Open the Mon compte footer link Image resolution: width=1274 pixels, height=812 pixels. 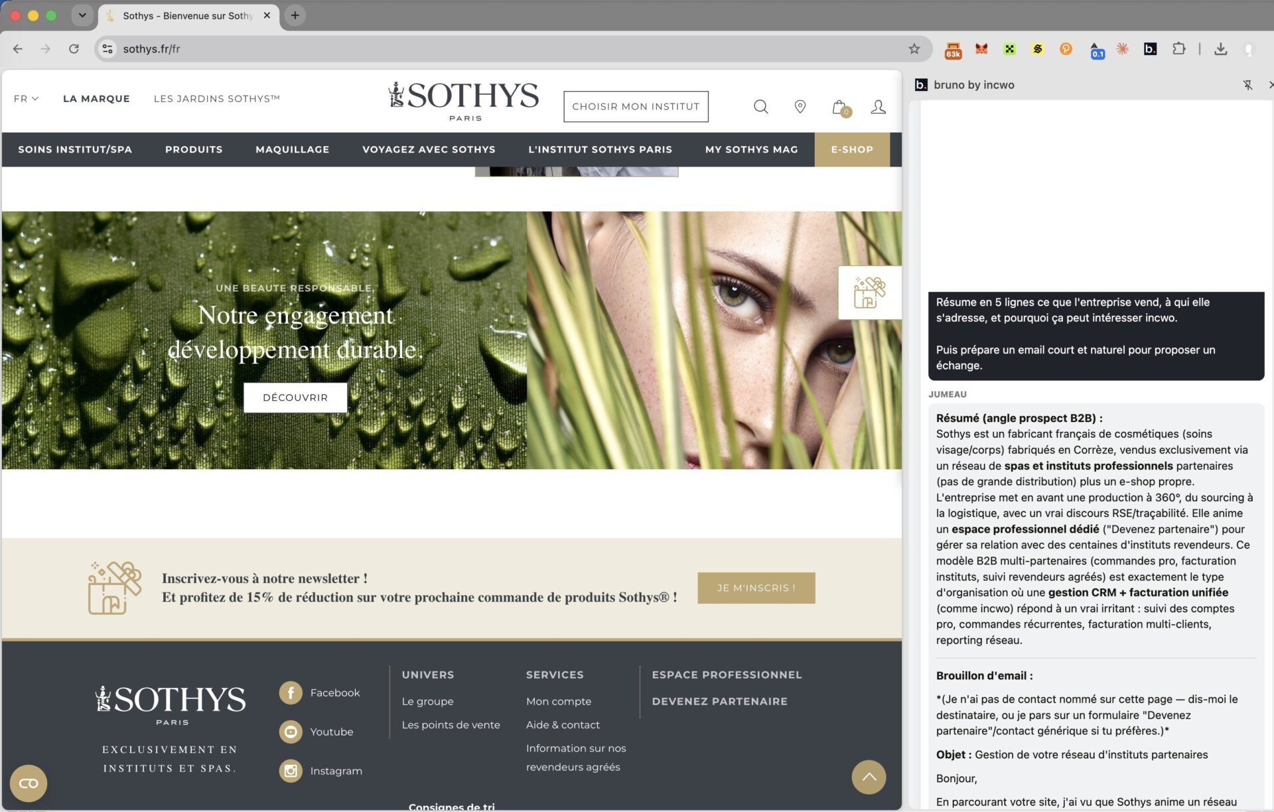click(x=559, y=701)
